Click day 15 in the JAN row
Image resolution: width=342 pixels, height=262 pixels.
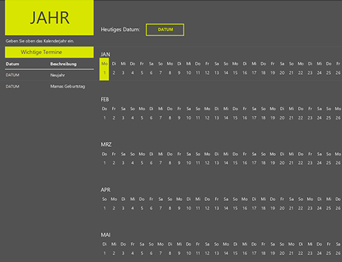pos(235,73)
